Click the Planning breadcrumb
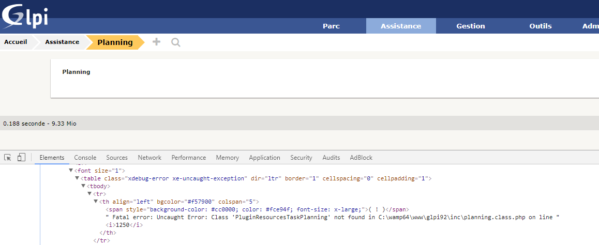 point(115,42)
